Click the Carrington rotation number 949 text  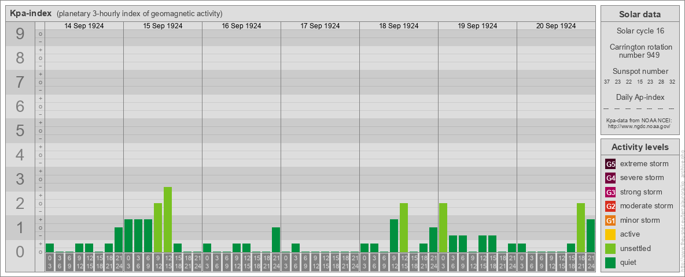[640, 51]
